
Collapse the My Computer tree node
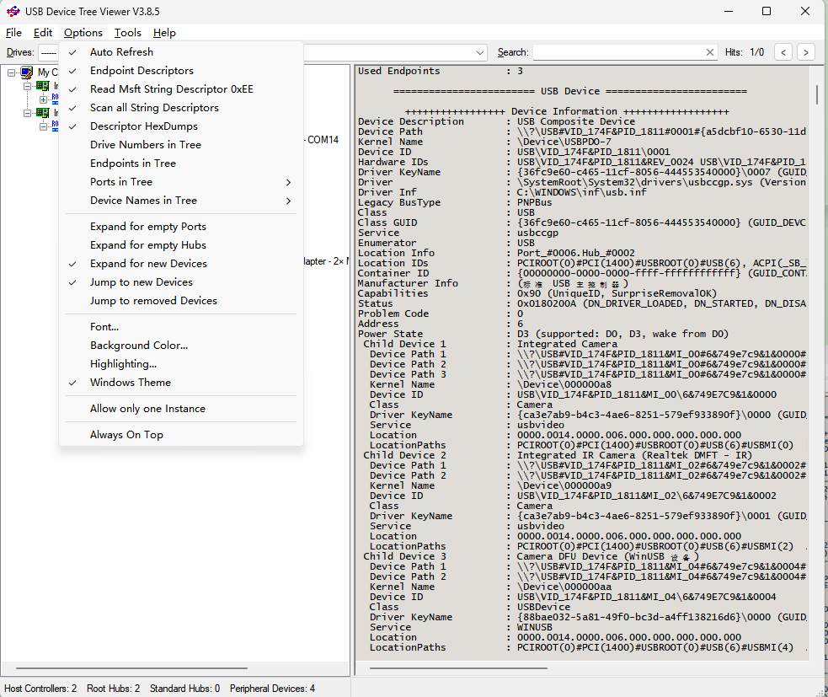(12, 73)
